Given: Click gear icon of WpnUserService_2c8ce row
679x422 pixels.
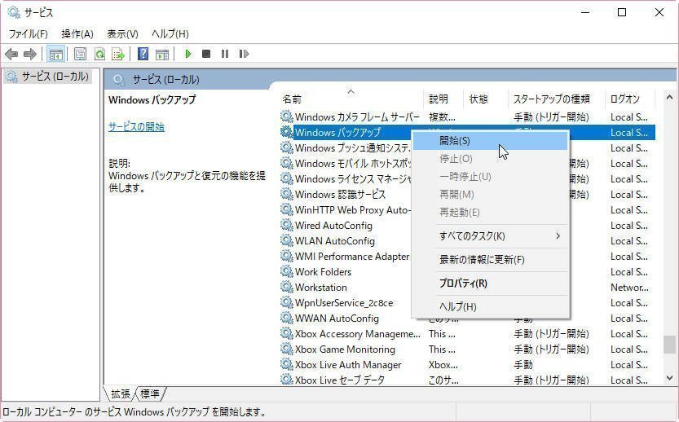Looking at the screenshot, I should [287, 302].
